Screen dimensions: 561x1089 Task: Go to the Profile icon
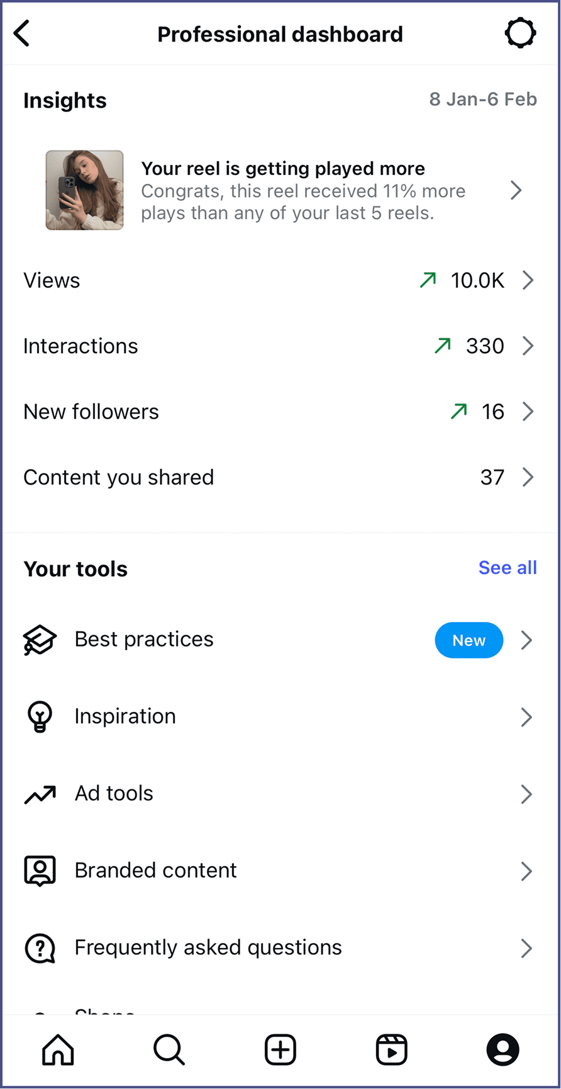pyautogui.click(x=503, y=1049)
